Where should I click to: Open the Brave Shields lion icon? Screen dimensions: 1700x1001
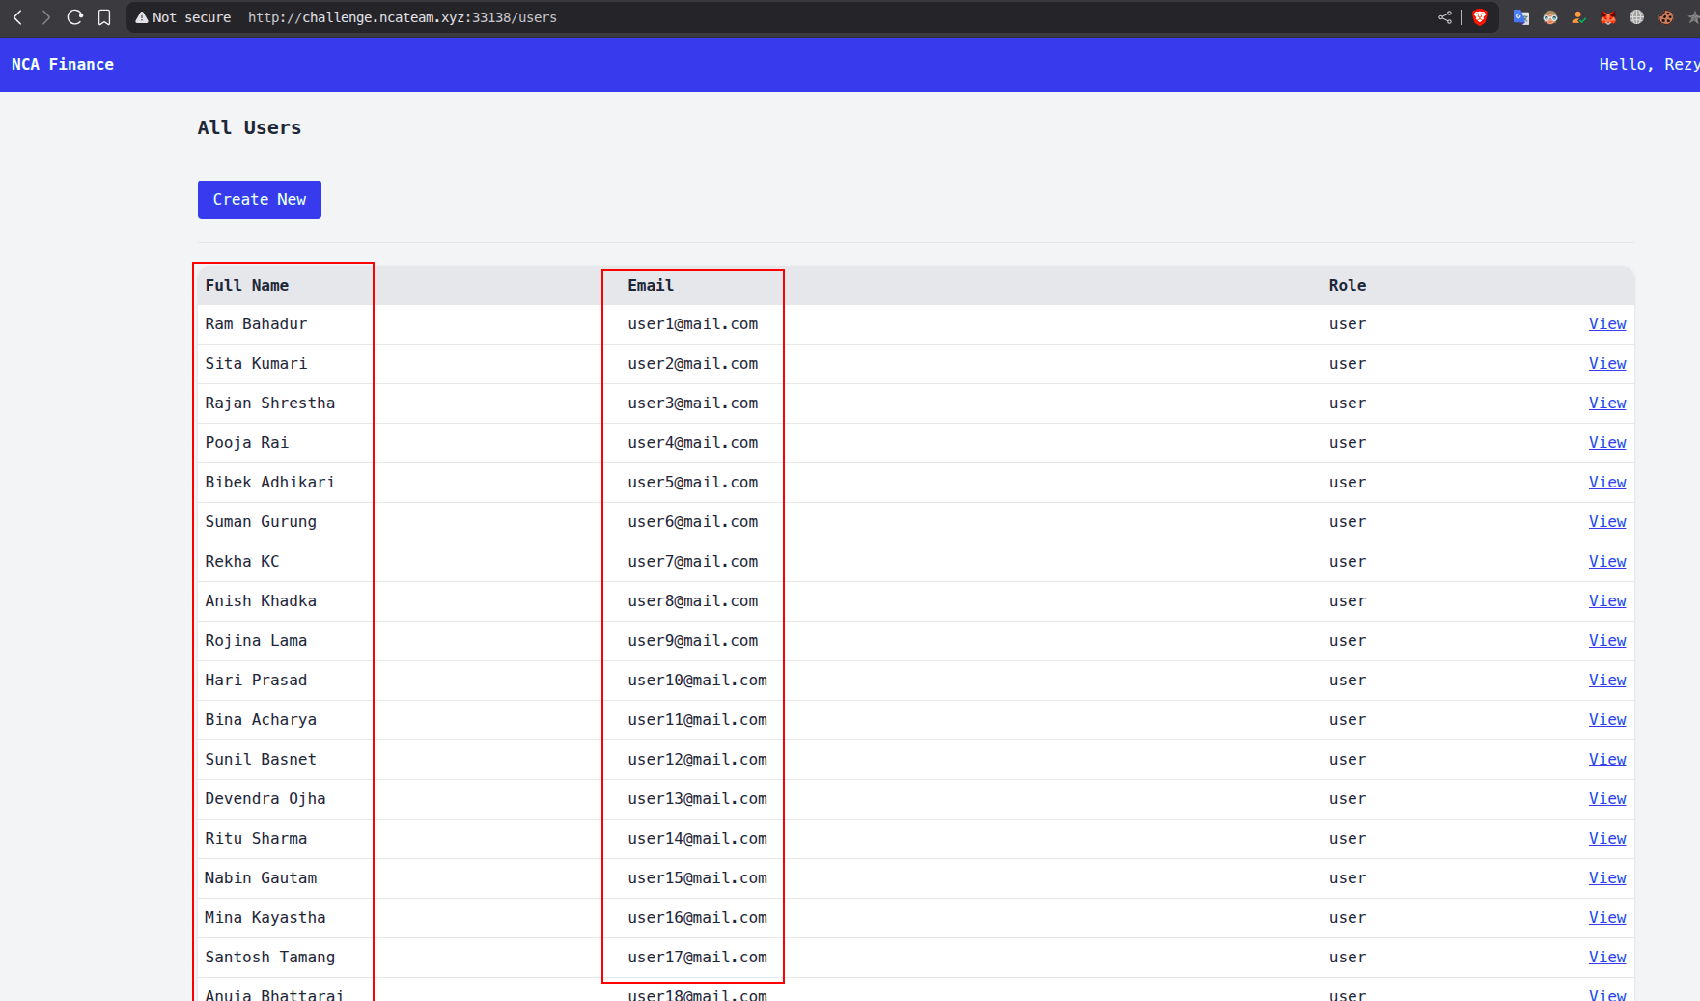click(1479, 17)
